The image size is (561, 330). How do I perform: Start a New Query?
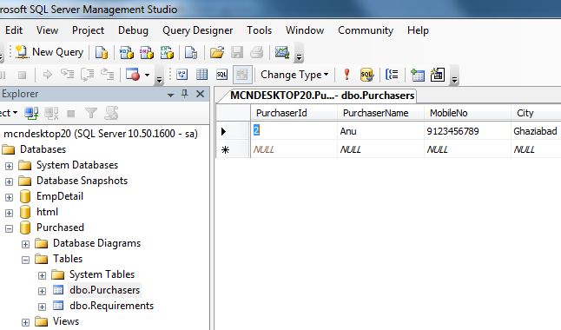coord(49,52)
